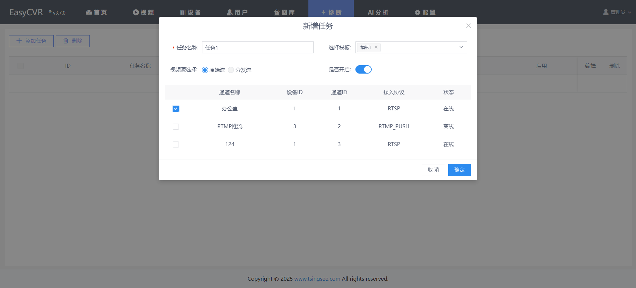Click the 添加任务 button
The image size is (636, 288).
click(31, 41)
